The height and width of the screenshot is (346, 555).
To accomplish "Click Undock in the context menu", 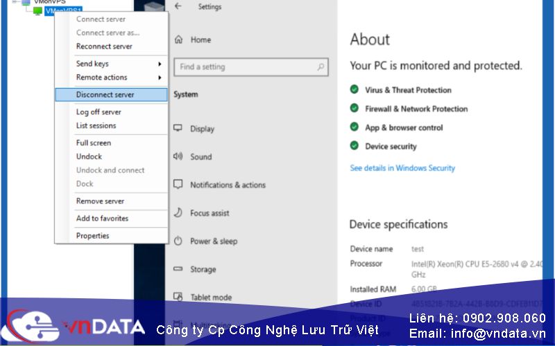I will [89, 156].
